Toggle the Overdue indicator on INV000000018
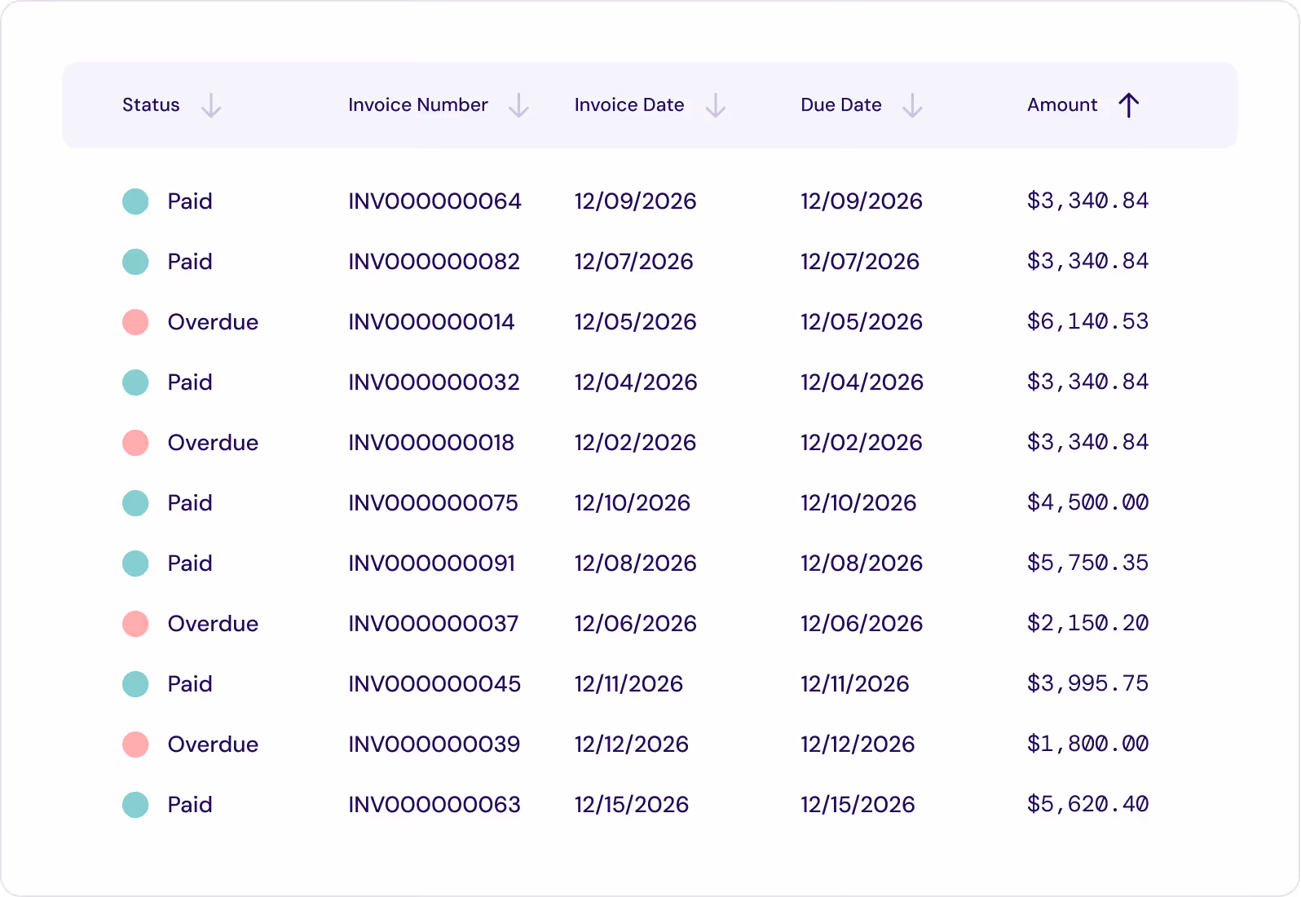This screenshot has width=1301, height=897. (135, 442)
